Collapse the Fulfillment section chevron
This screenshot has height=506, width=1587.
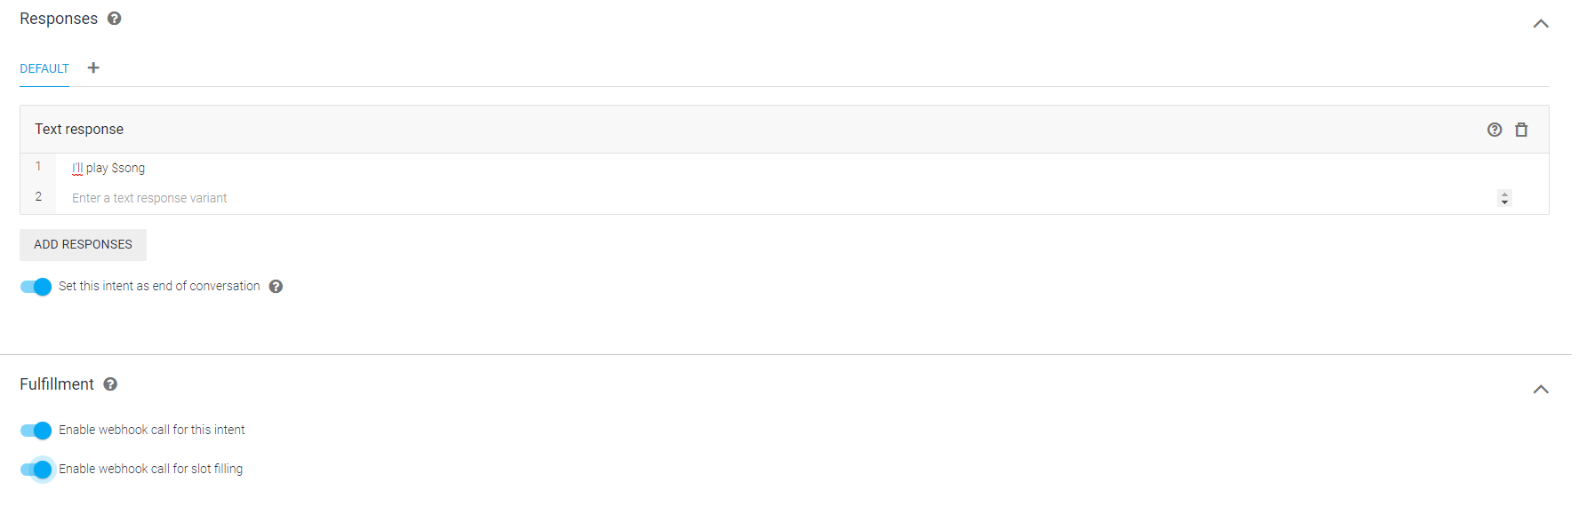pos(1541,390)
